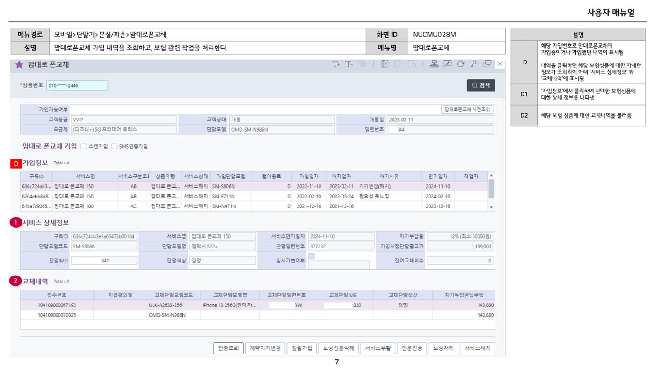The image size is (655, 368).
Task: Decrease text size with the T- icon
Action: pos(349,64)
